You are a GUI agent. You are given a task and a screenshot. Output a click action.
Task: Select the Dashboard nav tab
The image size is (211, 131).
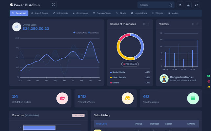click(x=19, y=13)
